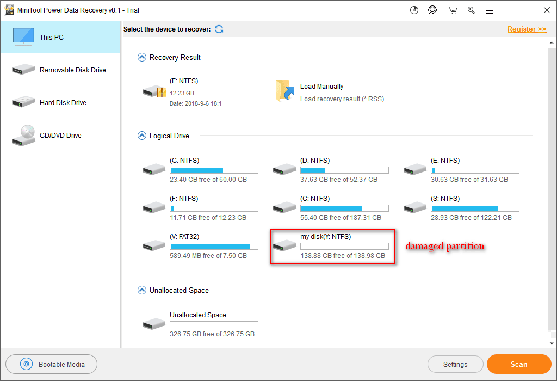Click the key registration icon

(x=471, y=10)
